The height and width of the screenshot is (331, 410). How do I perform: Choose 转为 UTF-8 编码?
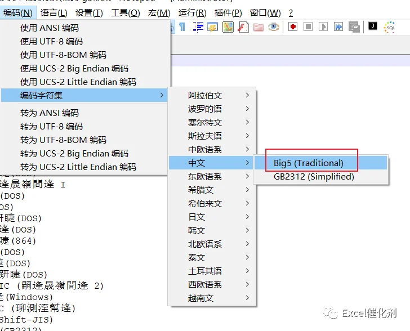pyautogui.click(x=84, y=127)
